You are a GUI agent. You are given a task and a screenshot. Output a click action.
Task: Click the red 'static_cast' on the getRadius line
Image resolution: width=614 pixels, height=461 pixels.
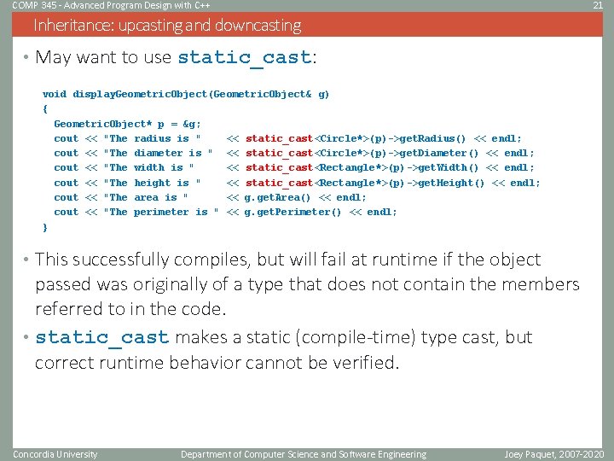pos(279,139)
